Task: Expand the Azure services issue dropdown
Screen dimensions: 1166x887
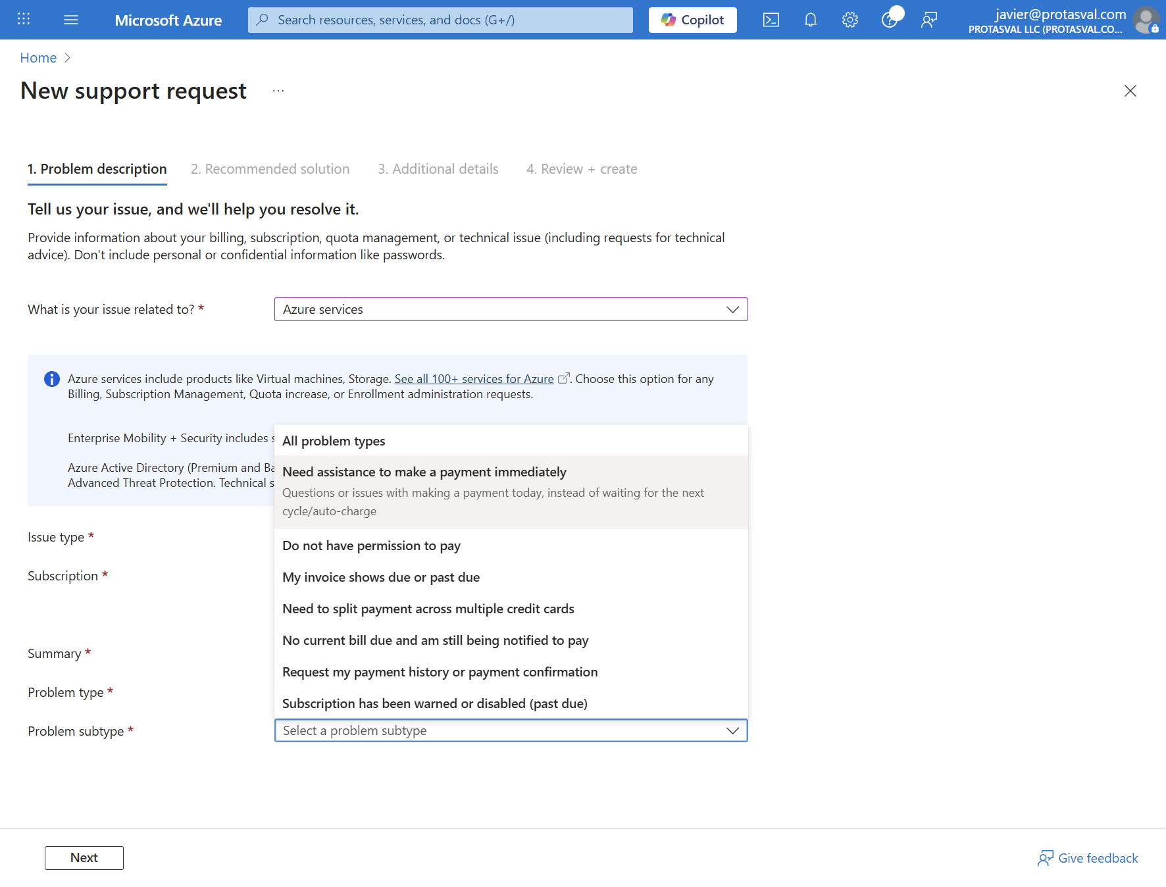Action: click(511, 309)
